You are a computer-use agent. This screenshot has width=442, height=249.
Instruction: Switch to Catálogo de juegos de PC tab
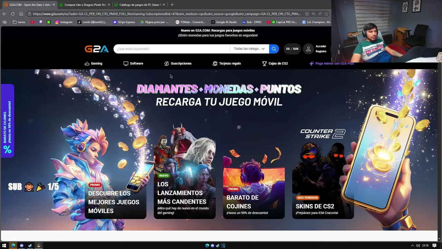pyautogui.click(x=140, y=5)
